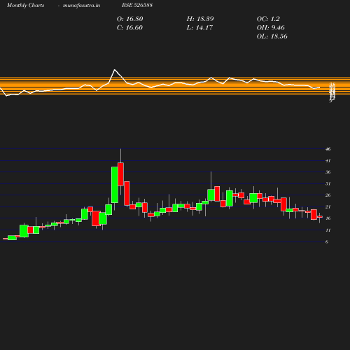Click the 46 price axis label

328,149
